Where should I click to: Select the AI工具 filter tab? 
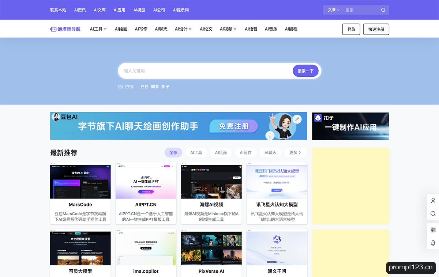pyautogui.click(x=196, y=152)
